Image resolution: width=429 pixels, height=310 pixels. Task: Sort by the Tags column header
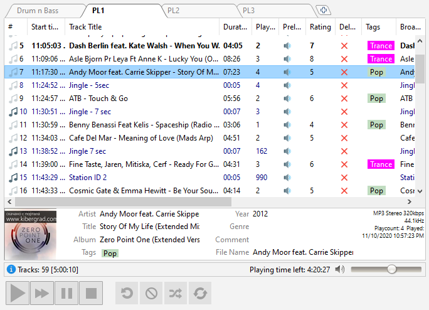379,27
